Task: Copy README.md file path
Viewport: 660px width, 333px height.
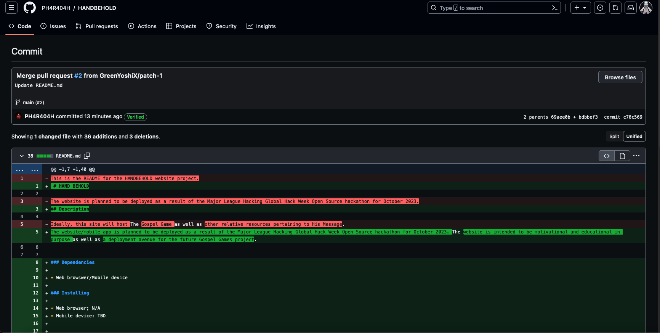Action: [x=87, y=156]
